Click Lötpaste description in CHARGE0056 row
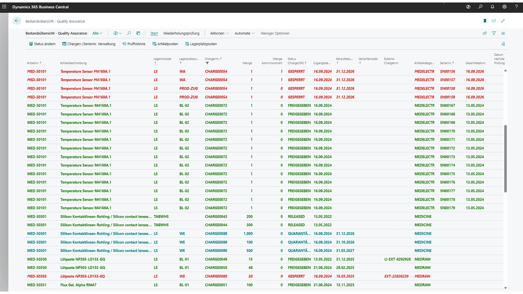 pos(83,268)
